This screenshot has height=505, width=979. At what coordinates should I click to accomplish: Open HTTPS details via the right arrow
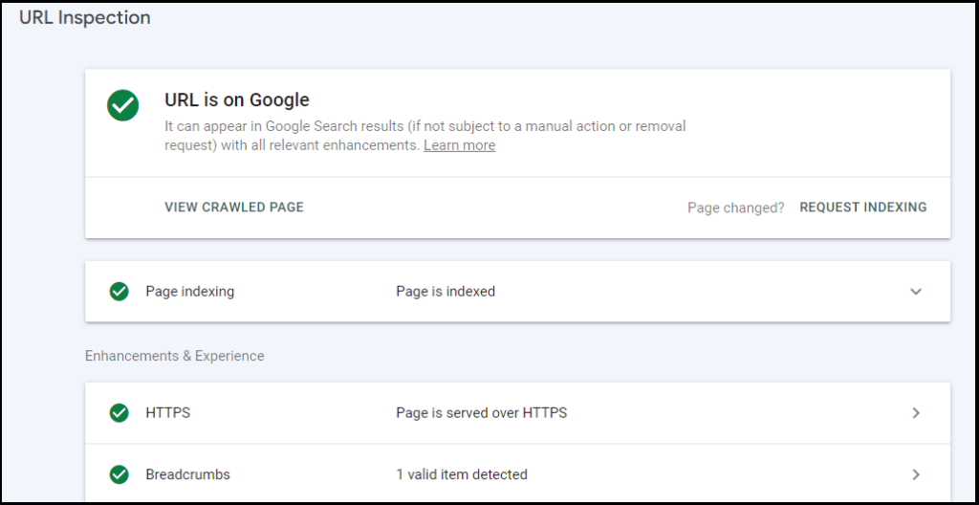tap(916, 413)
